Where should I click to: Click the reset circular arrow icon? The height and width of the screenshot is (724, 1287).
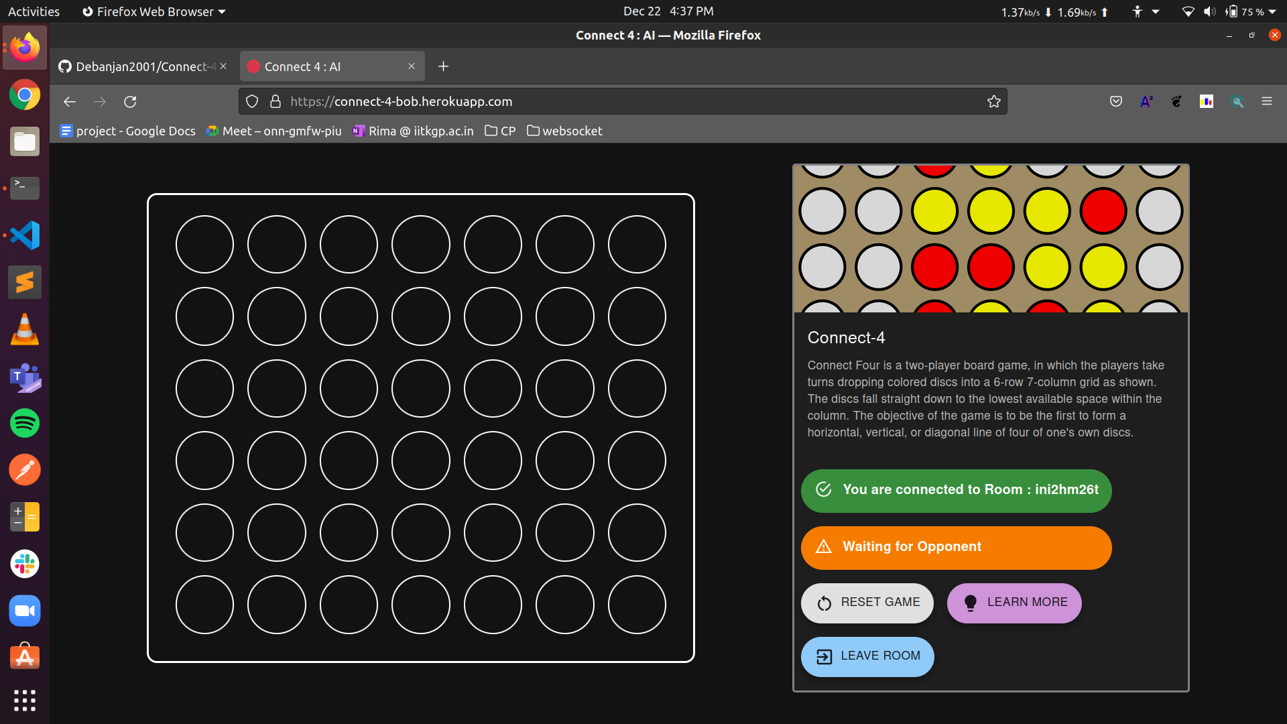[x=823, y=603]
